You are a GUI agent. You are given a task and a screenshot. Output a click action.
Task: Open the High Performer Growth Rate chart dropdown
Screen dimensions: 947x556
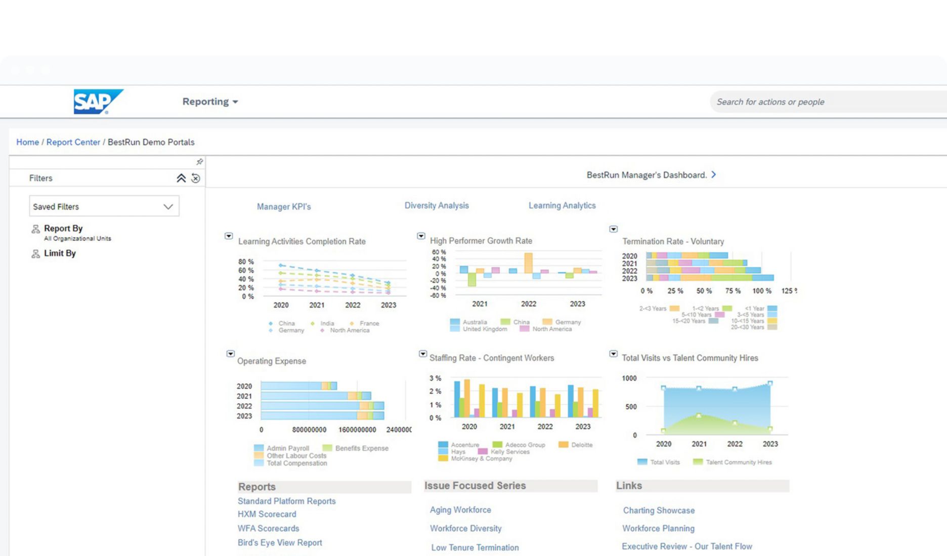coord(421,236)
